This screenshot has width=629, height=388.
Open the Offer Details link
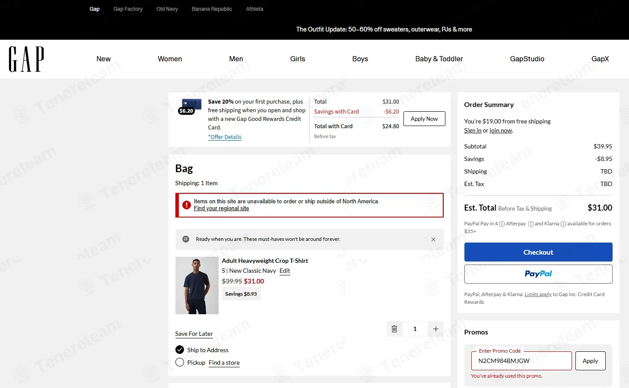point(225,137)
